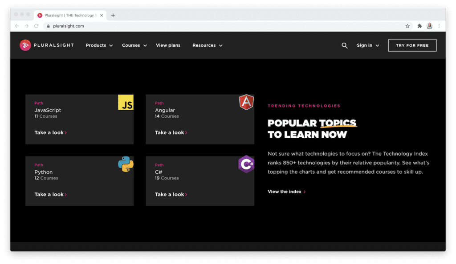The height and width of the screenshot is (264, 456).
Task: Take a look at Python path
Action: pyautogui.click(x=51, y=194)
